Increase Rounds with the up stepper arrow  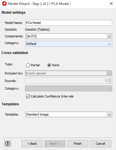click(109, 80)
